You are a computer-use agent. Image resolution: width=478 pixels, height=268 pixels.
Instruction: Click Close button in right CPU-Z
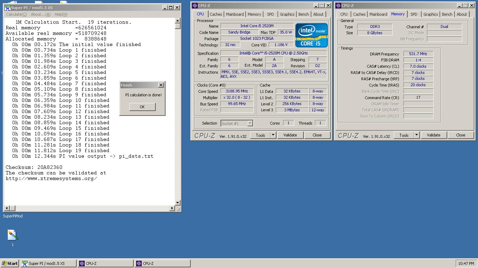click(461, 135)
